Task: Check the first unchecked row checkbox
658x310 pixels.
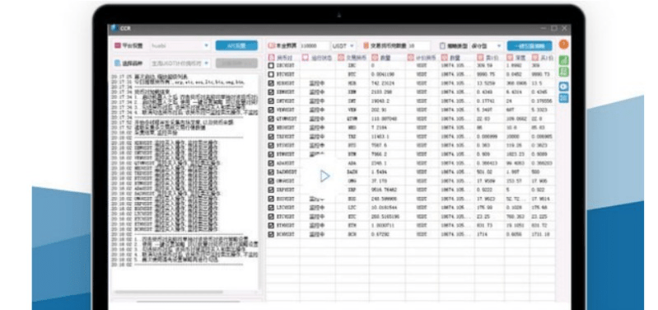Action: pos(271,66)
